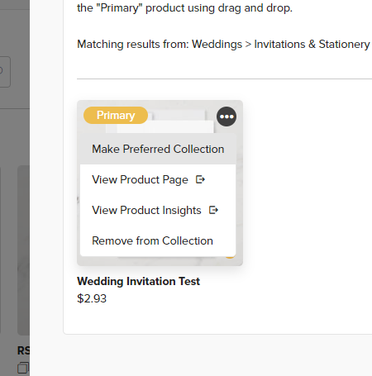The height and width of the screenshot is (376, 372).
Task: Click the Matching results from label
Action: 133,44
